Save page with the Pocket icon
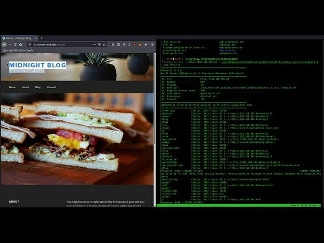This screenshot has height=243, width=324. click(x=99, y=44)
